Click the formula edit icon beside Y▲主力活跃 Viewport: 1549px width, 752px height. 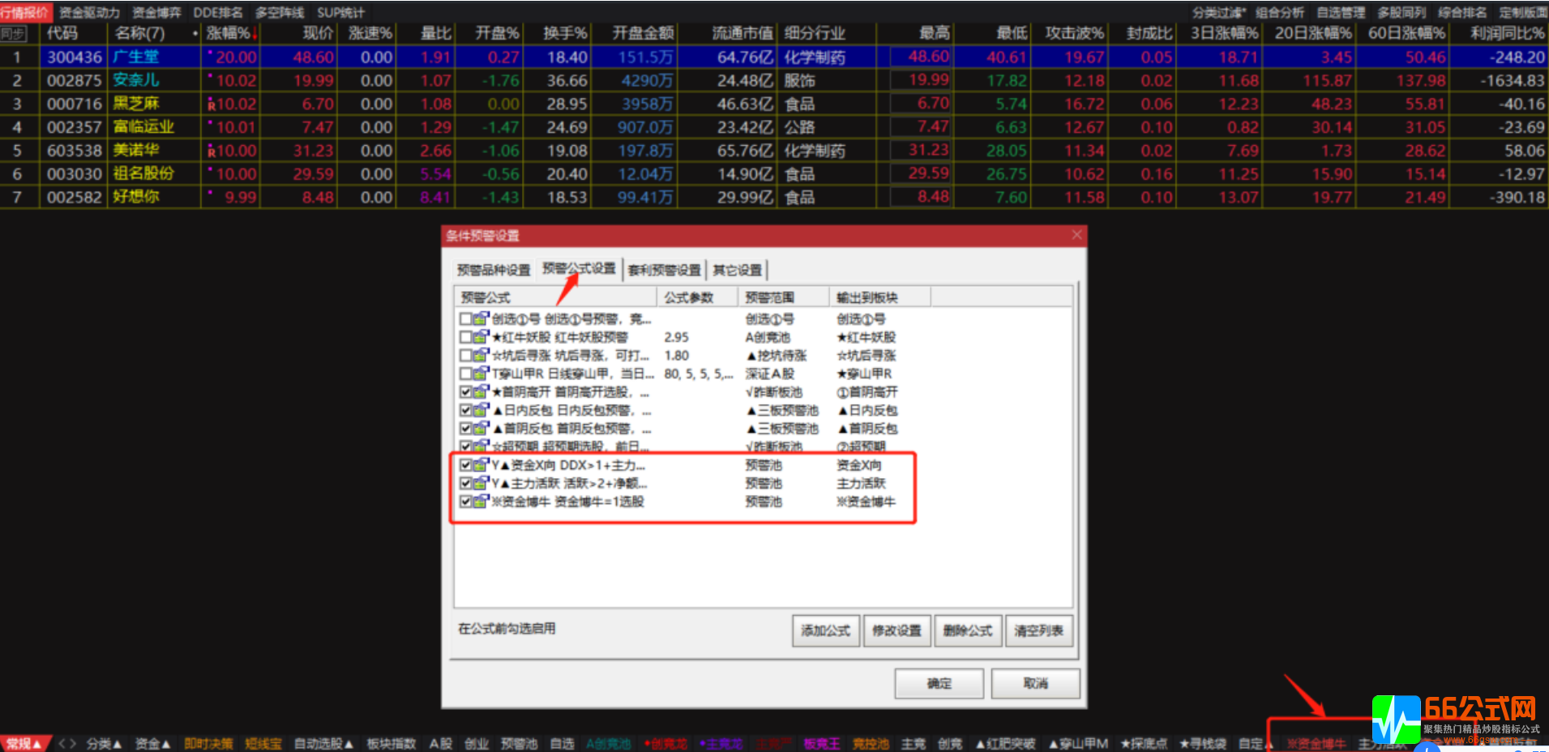(x=479, y=483)
